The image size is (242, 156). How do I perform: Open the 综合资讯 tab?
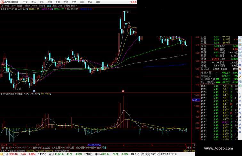pyautogui.click(x=30, y=151)
